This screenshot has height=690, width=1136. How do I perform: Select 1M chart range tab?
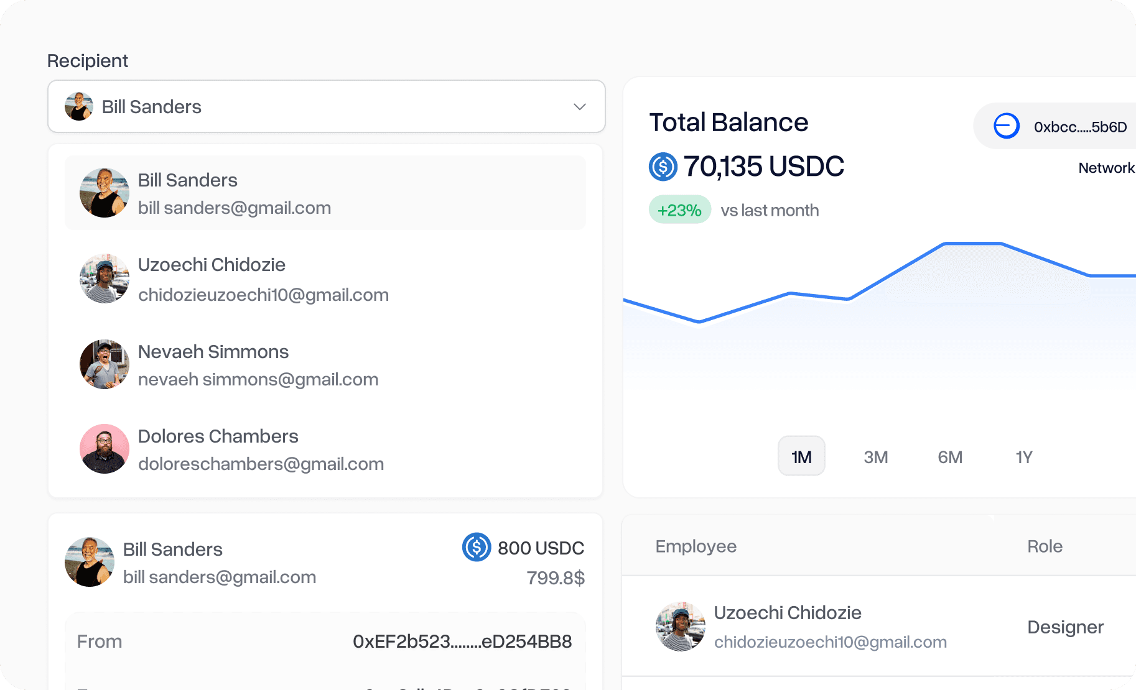point(801,456)
